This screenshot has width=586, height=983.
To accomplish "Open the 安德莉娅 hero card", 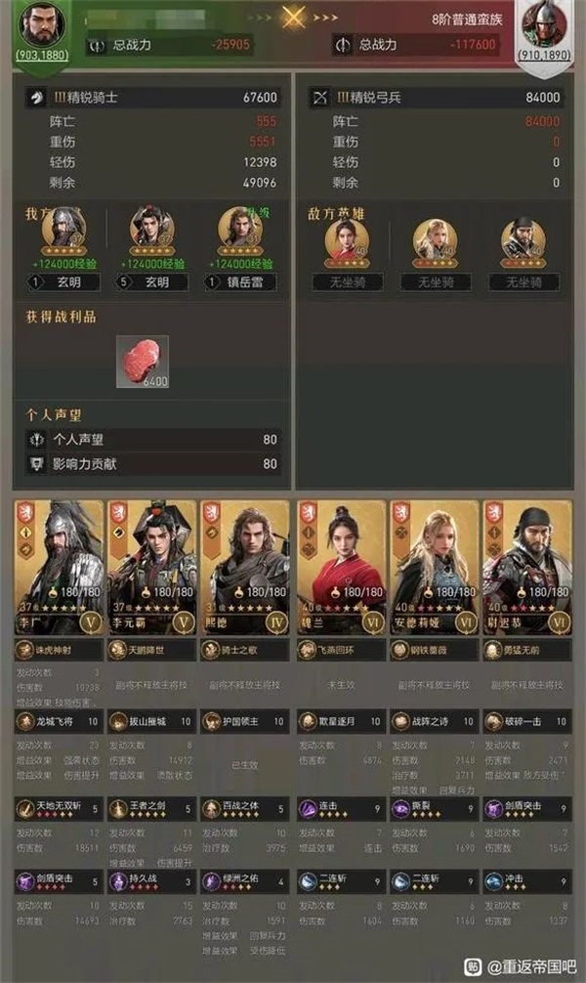I will [434, 568].
